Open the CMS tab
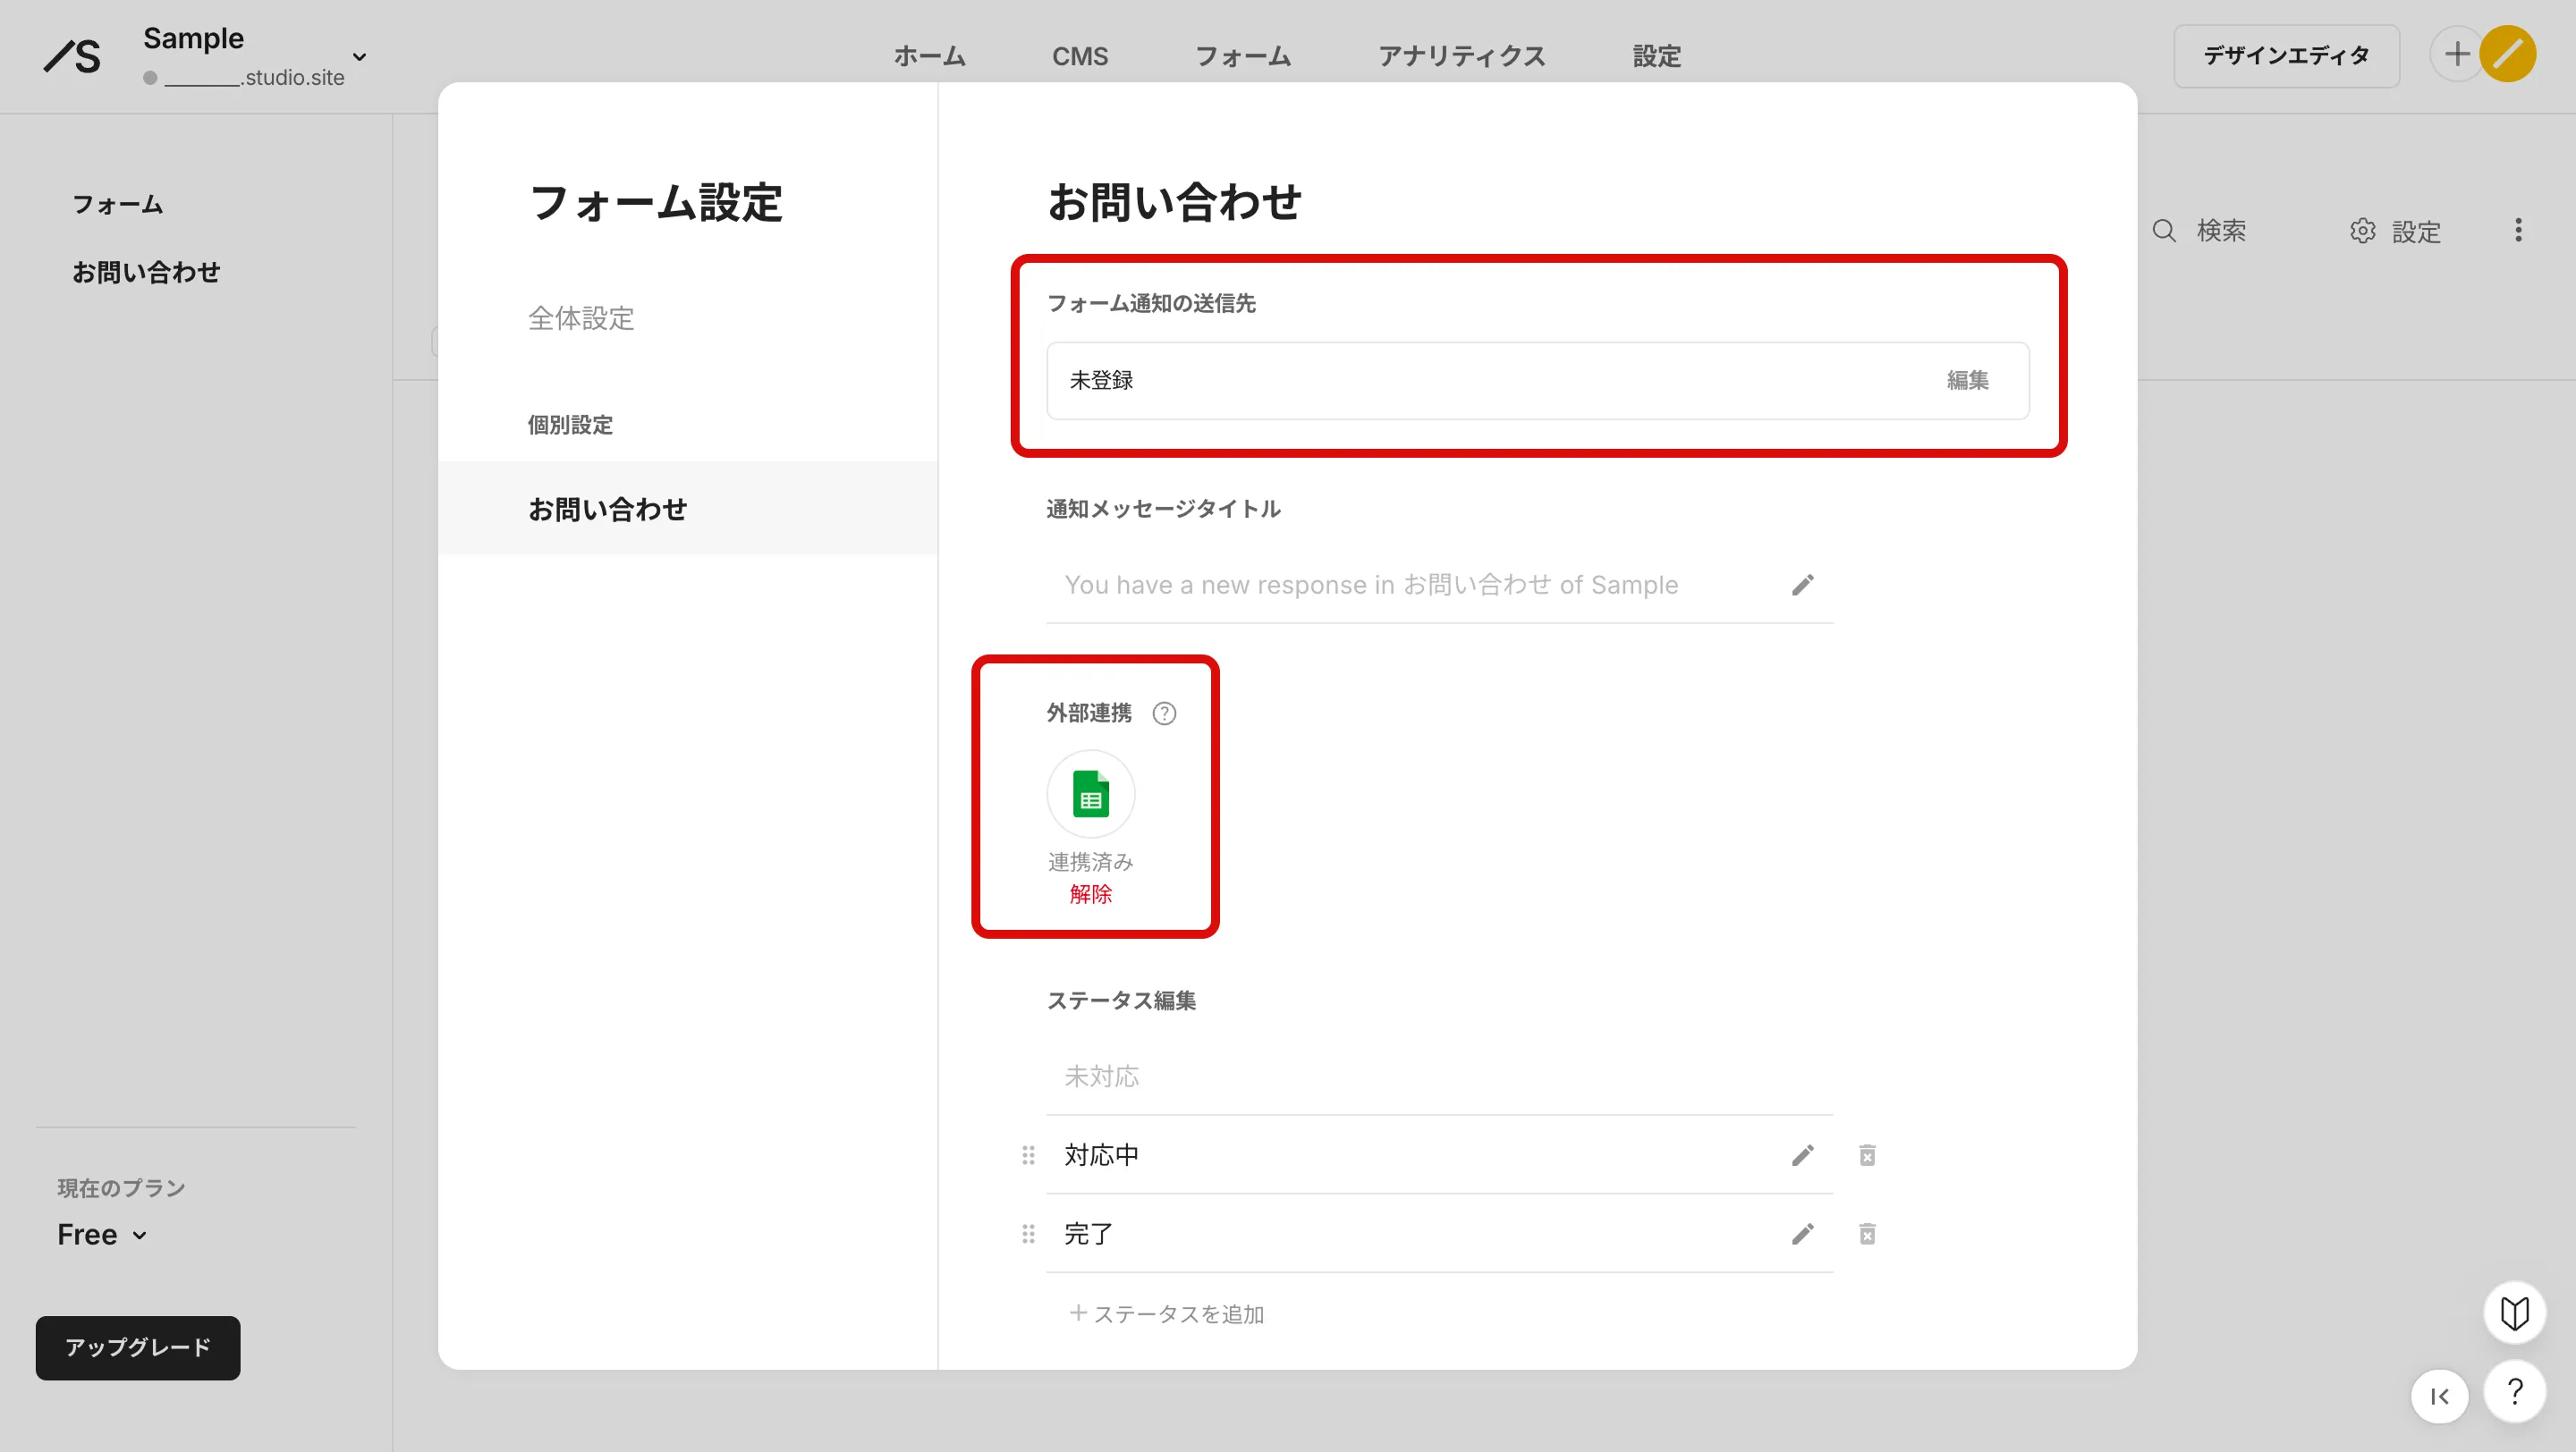The image size is (2576, 1452). [1080, 56]
